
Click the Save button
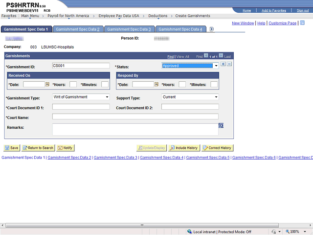[12, 148]
